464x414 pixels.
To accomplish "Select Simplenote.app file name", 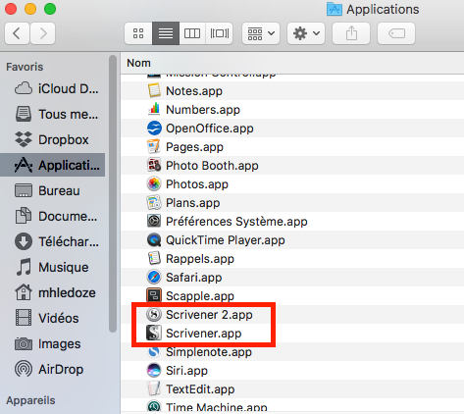I will coord(209,352).
